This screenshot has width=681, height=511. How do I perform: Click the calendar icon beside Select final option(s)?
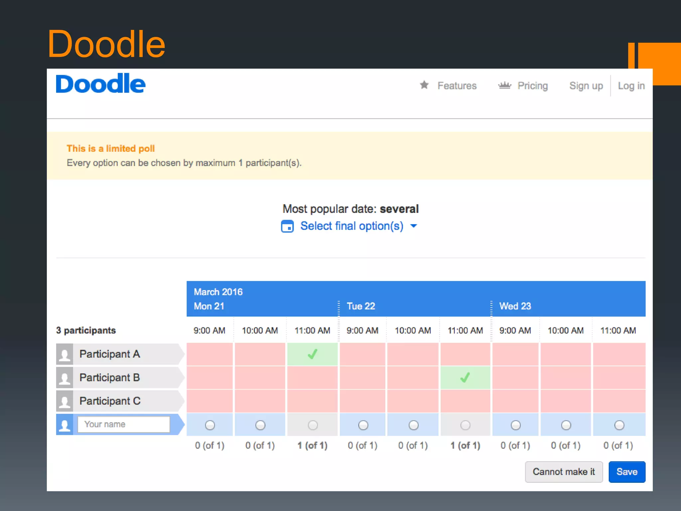point(287,226)
